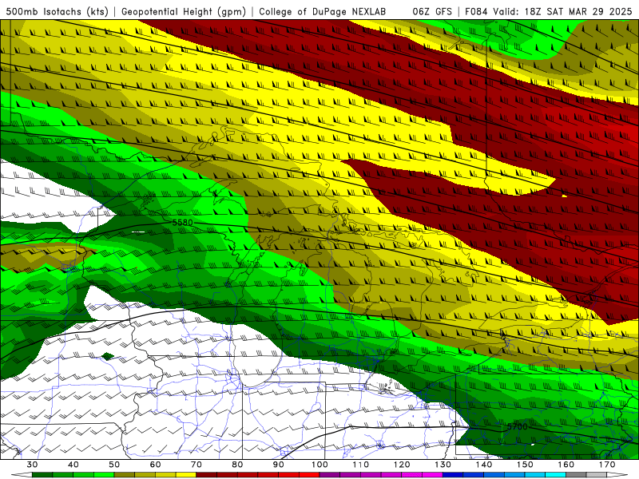
Task: Click the colorbar value 140
Action: click(x=484, y=465)
